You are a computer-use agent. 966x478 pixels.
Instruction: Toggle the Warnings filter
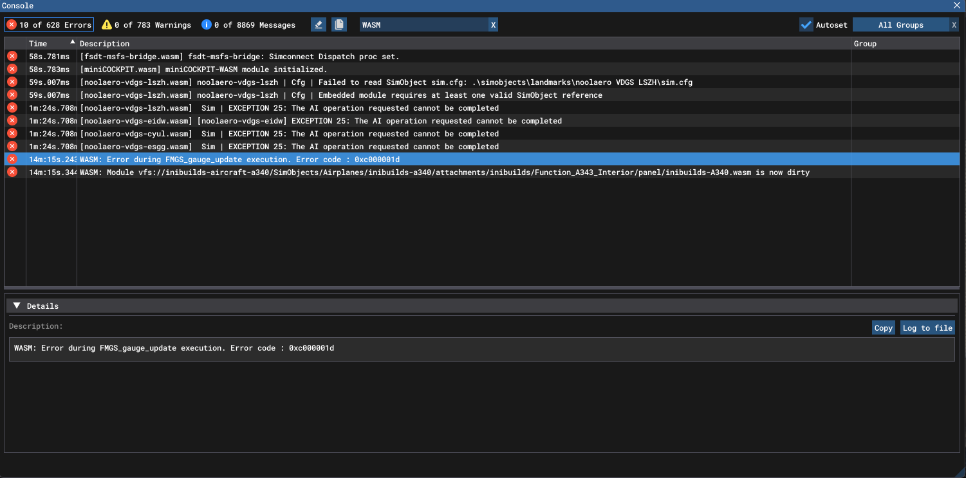(x=147, y=24)
